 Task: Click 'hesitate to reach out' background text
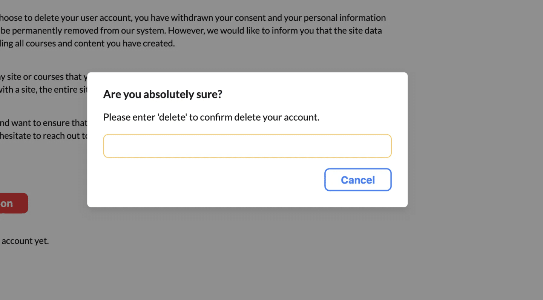tap(43, 135)
